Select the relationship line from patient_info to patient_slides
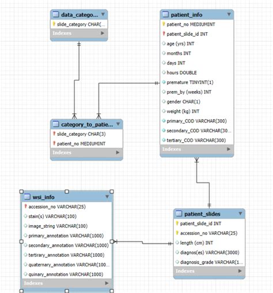273x293 pixels. (x=203, y=182)
